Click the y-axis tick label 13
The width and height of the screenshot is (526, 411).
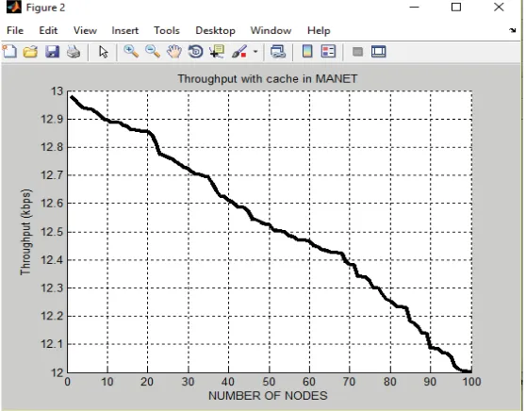click(x=57, y=90)
